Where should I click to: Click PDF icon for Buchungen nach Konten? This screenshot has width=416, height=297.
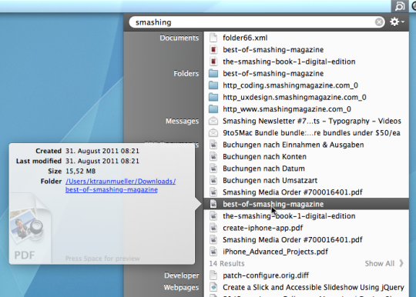point(213,157)
